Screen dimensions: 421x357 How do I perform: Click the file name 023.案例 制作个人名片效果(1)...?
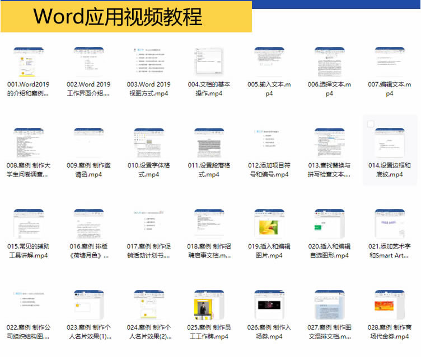[x=88, y=331]
